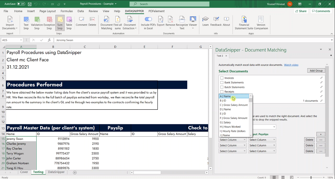Click the Comment ribbon icon
Image resolution: width=335 pixels, height=179 pixels.
point(81,22)
